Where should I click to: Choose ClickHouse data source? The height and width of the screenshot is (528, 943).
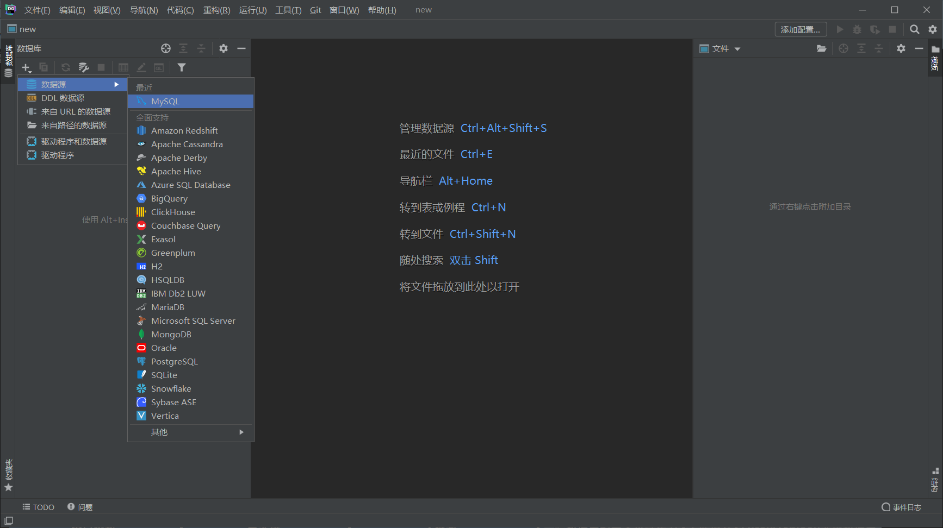[x=191, y=212]
